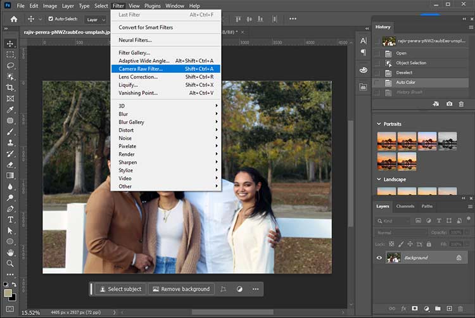Apply black-and-white Portraits preset thumbnail

pyautogui.click(x=447, y=141)
